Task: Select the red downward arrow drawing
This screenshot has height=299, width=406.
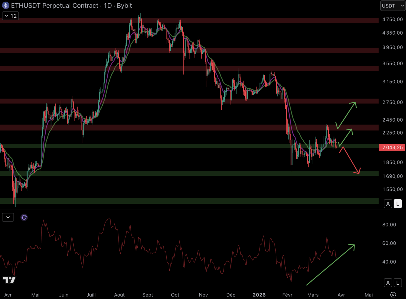Action: (351, 160)
